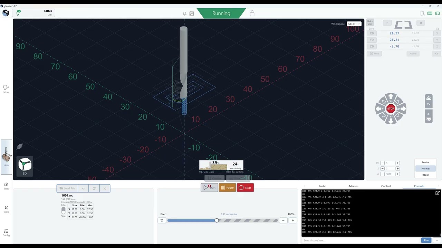Click the Home button
Viewport: 442px width, 248px height.
[x=413, y=53]
